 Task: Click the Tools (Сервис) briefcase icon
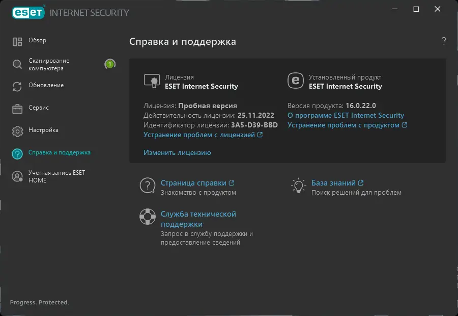tap(17, 109)
